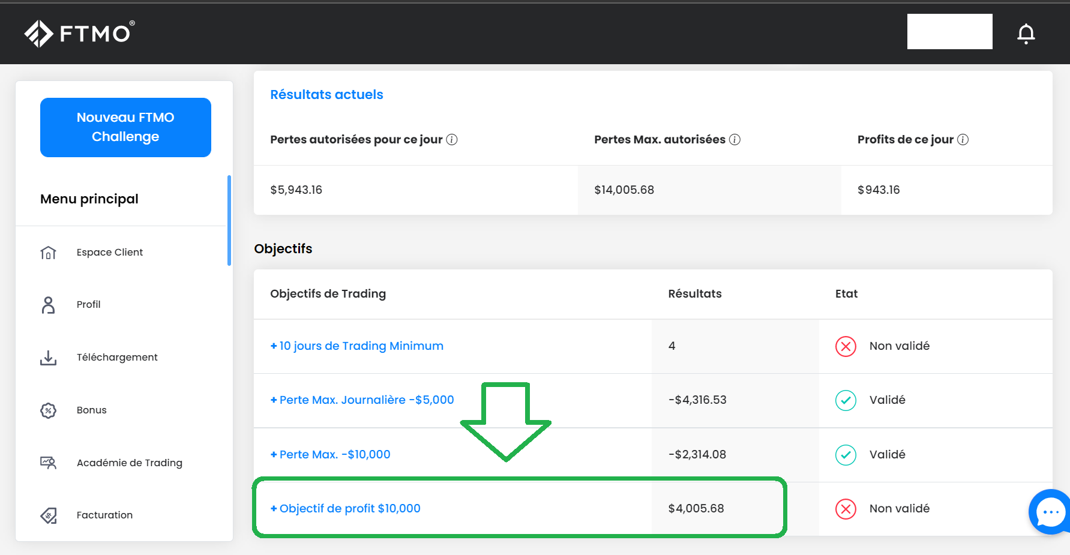Show info for Pertes autorisées pour ce jour
This screenshot has height=555, width=1070.
pyautogui.click(x=452, y=140)
